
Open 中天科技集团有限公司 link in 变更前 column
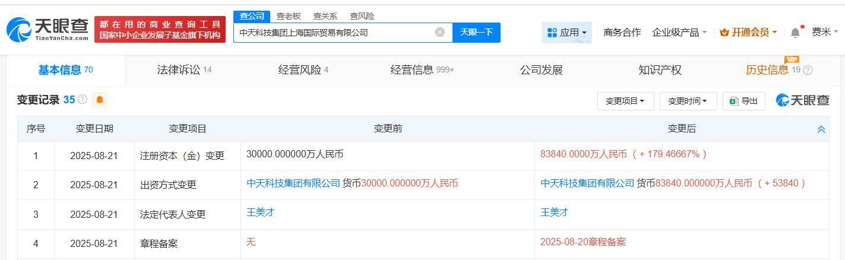(293, 183)
